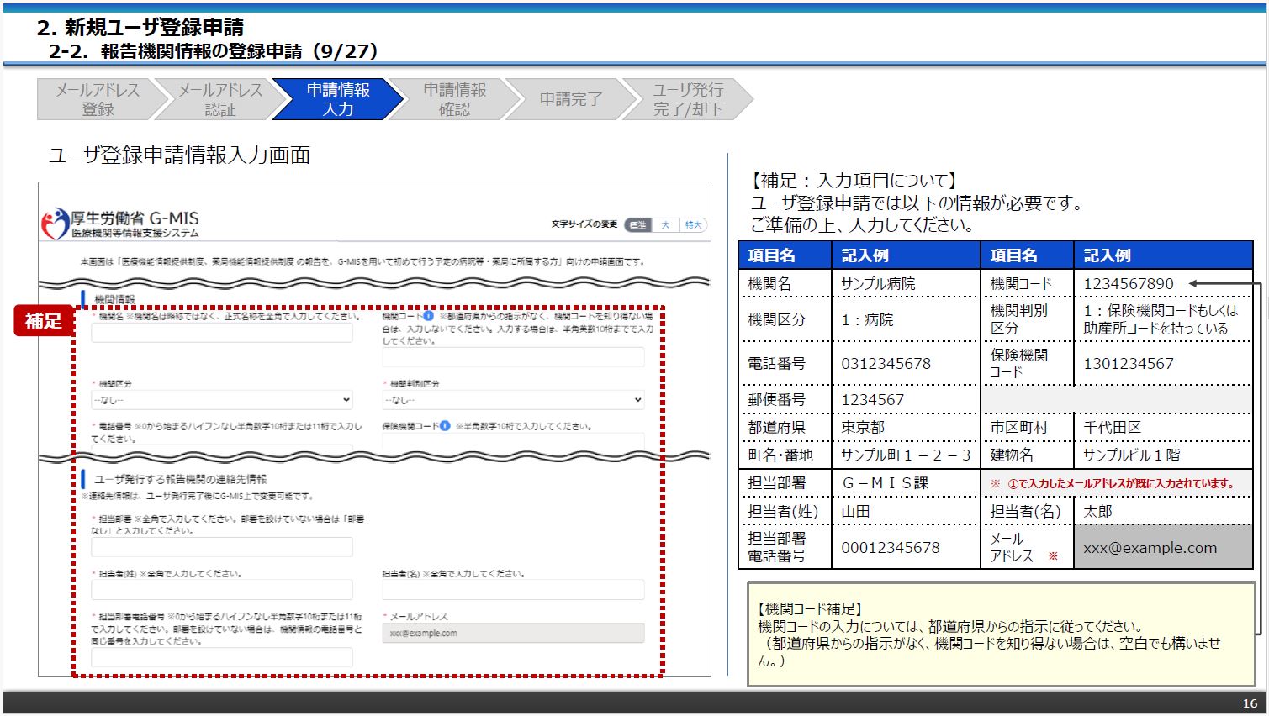1269x716 pixels.
Task: Click table cell 太郎
Action: point(1163,511)
